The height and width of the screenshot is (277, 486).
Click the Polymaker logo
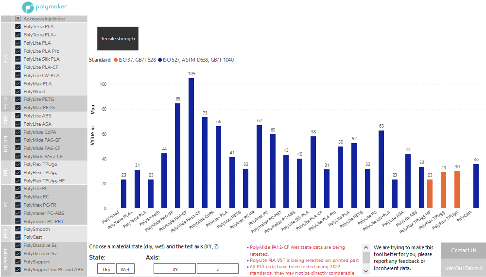(x=44, y=7)
